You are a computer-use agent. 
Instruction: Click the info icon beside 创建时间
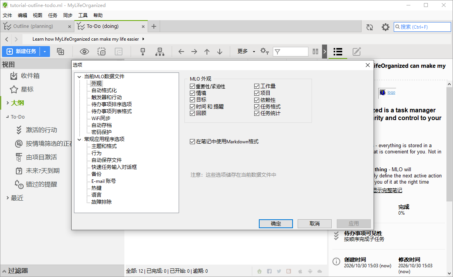336,262
